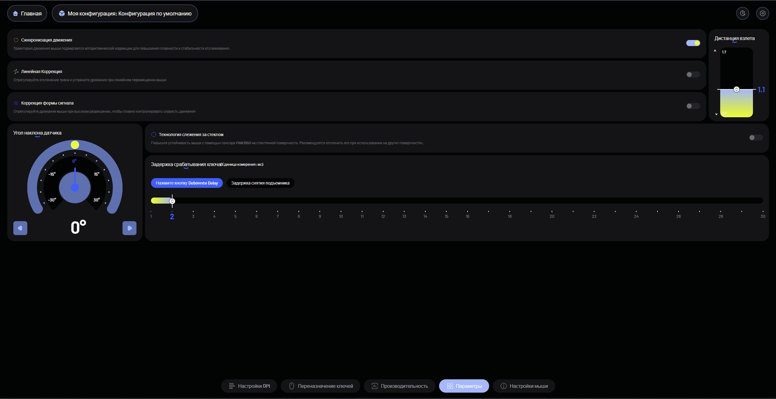Open Настройки DPI tab
Image resolution: width=776 pixels, height=399 pixels.
[x=249, y=386]
